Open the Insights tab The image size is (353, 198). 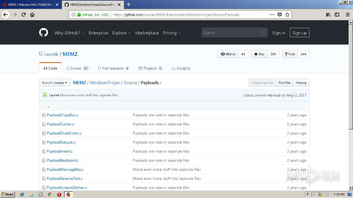tap(181, 68)
